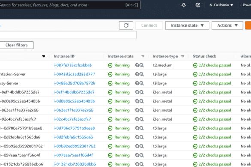This screenshot has width=251, height=167.
Task: Select the t2.medium instance type cell
Action: coord(163,65)
